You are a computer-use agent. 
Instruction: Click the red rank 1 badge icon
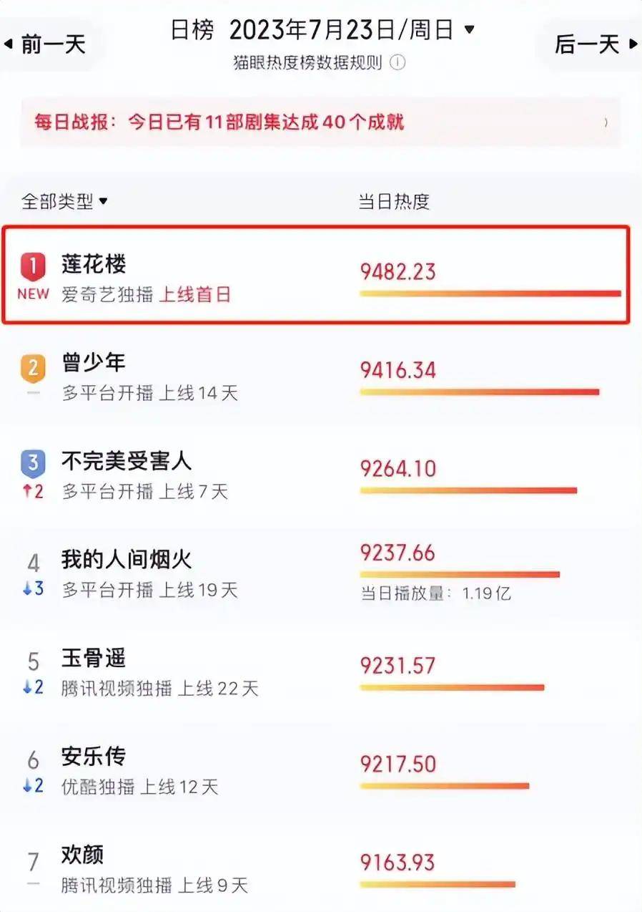pyautogui.click(x=33, y=266)
